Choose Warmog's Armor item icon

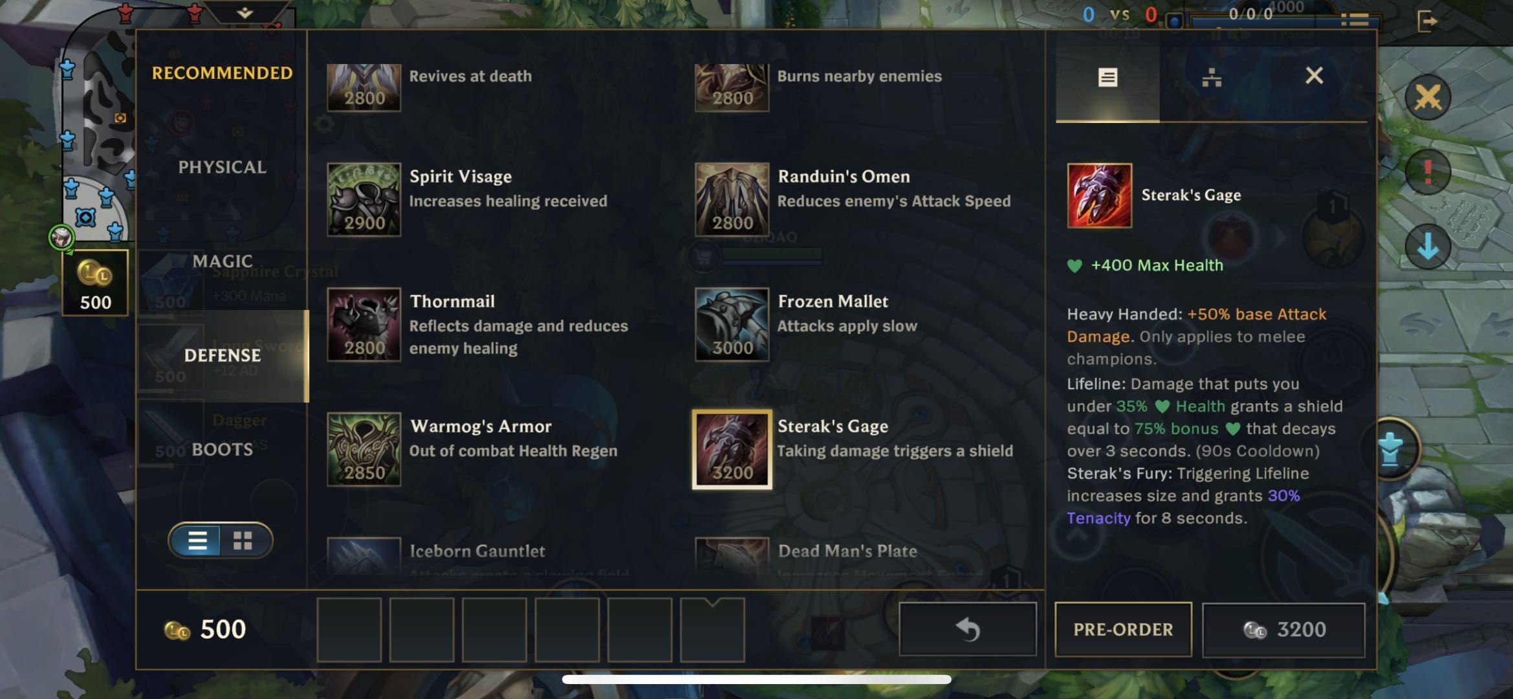coord(364,449)
